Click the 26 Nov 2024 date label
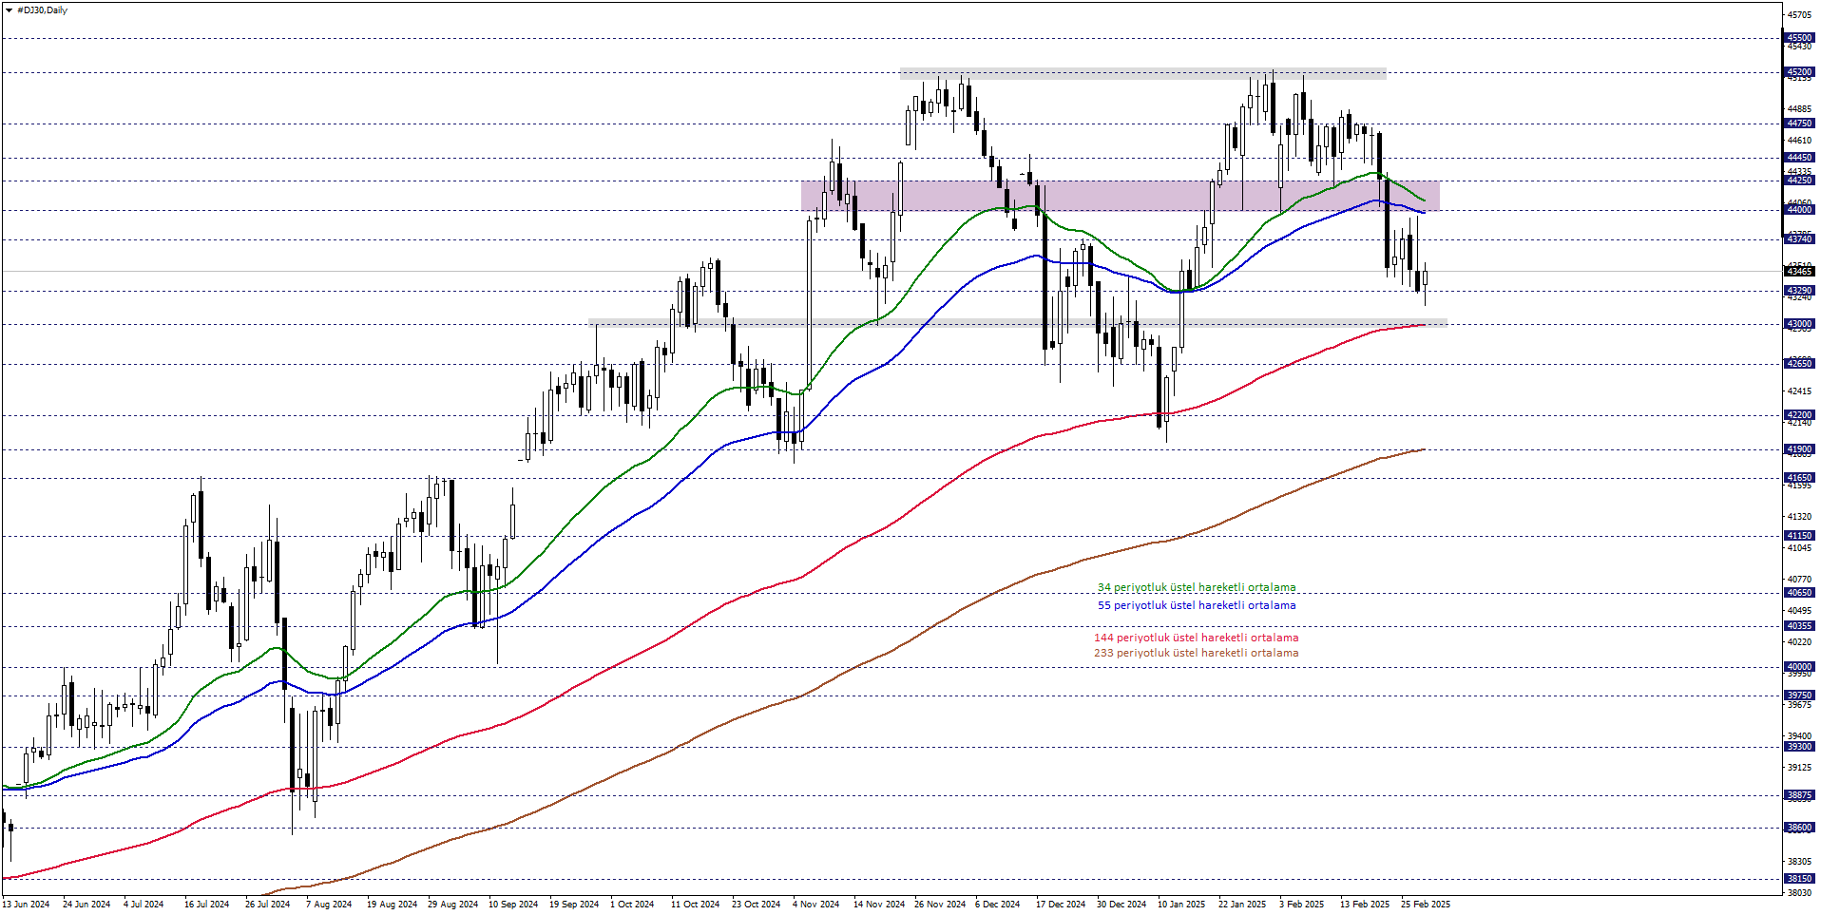This screenshot has height=915, width=1821. (939, 905)
